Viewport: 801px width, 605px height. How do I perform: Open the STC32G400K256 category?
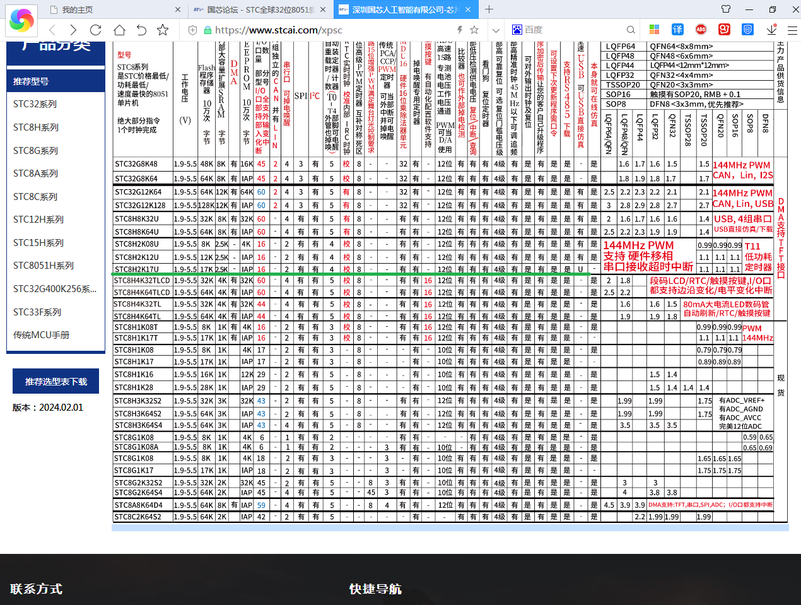55,289
